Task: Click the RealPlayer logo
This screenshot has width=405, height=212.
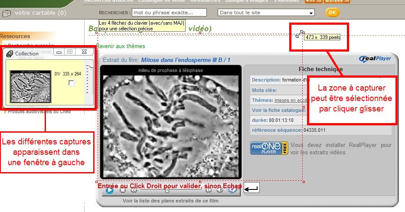Action: coord(376,59)
